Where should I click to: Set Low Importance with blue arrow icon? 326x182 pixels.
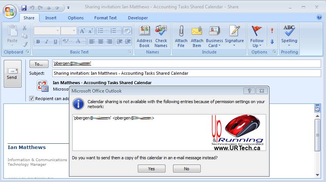click(271, 42)
